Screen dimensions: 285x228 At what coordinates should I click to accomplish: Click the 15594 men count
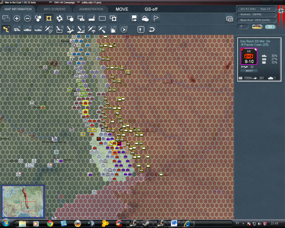247,78
